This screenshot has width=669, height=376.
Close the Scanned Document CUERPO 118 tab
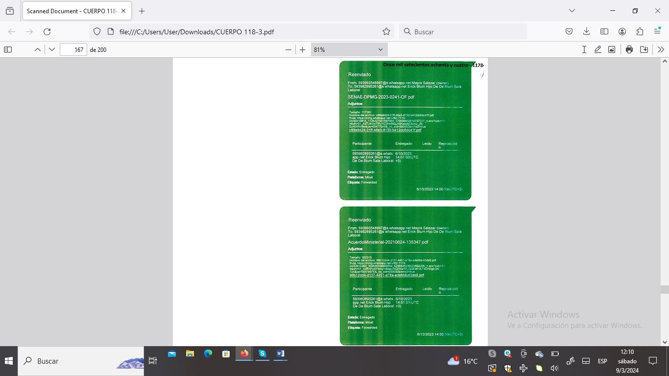[123, 11]
